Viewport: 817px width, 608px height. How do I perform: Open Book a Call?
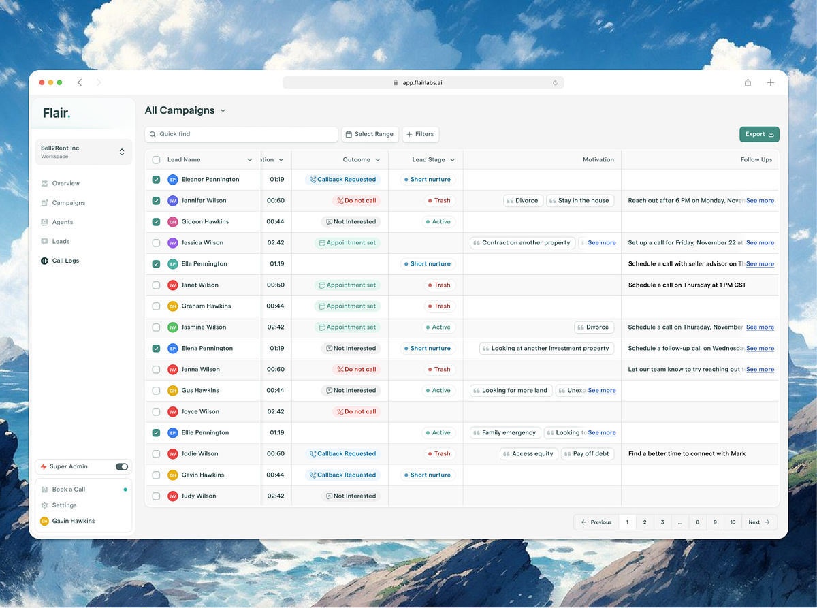68,490
